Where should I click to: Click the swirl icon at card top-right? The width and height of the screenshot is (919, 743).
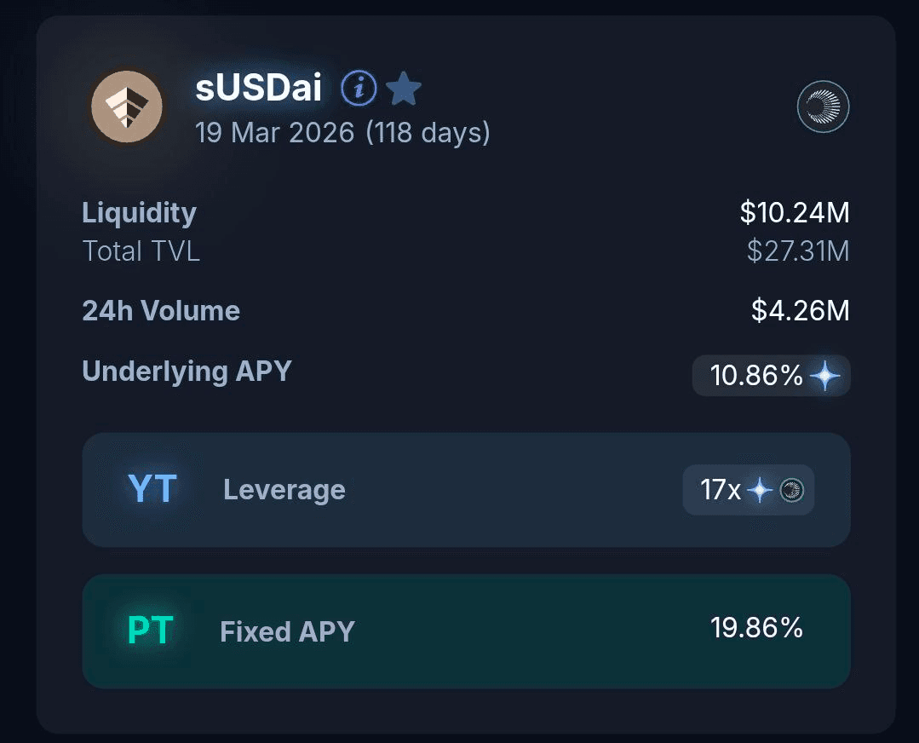[x=823, y=107]
